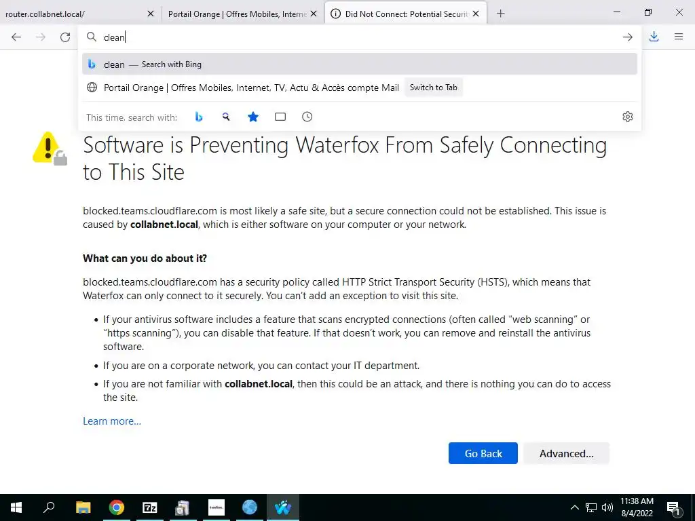This screenshot has height=521, width=695.
Task: Open the Advanced... options
Action: (567, 453)
